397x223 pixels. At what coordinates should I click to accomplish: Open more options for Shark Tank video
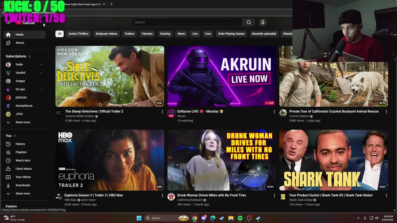coord(386,195)
